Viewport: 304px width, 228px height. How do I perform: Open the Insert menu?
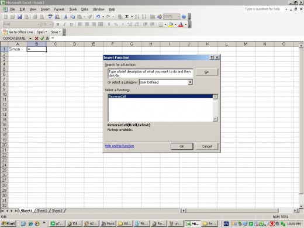coord(45,9)
